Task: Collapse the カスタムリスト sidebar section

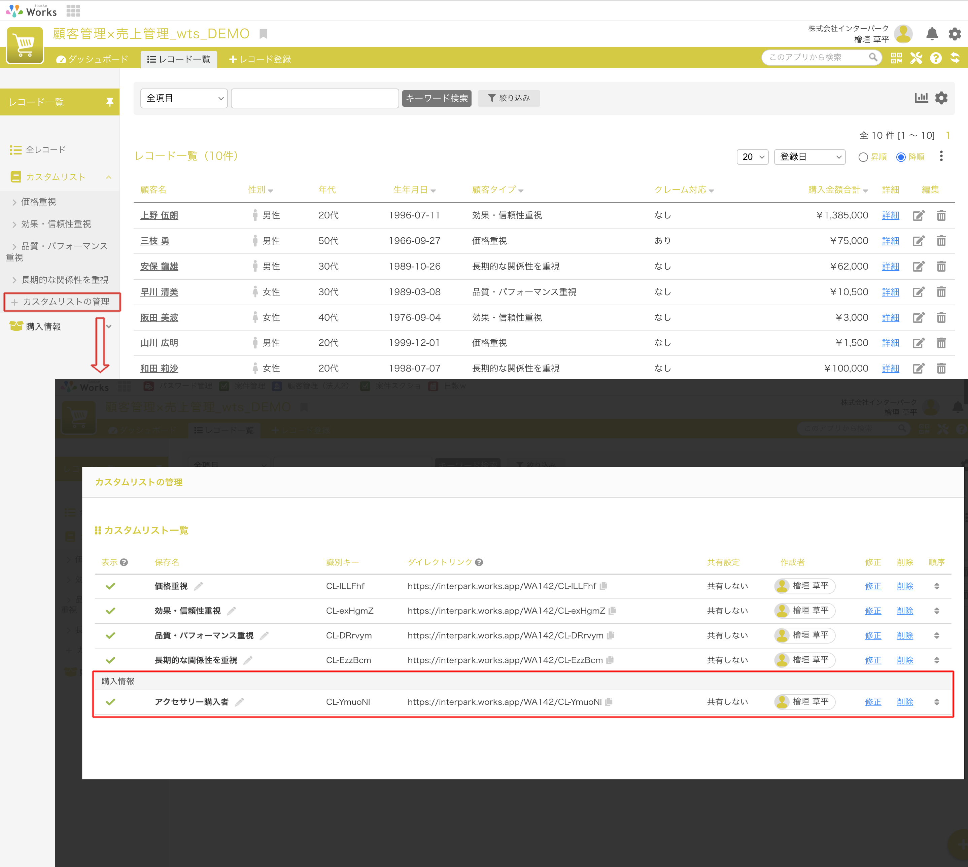Action: point(109,177)
